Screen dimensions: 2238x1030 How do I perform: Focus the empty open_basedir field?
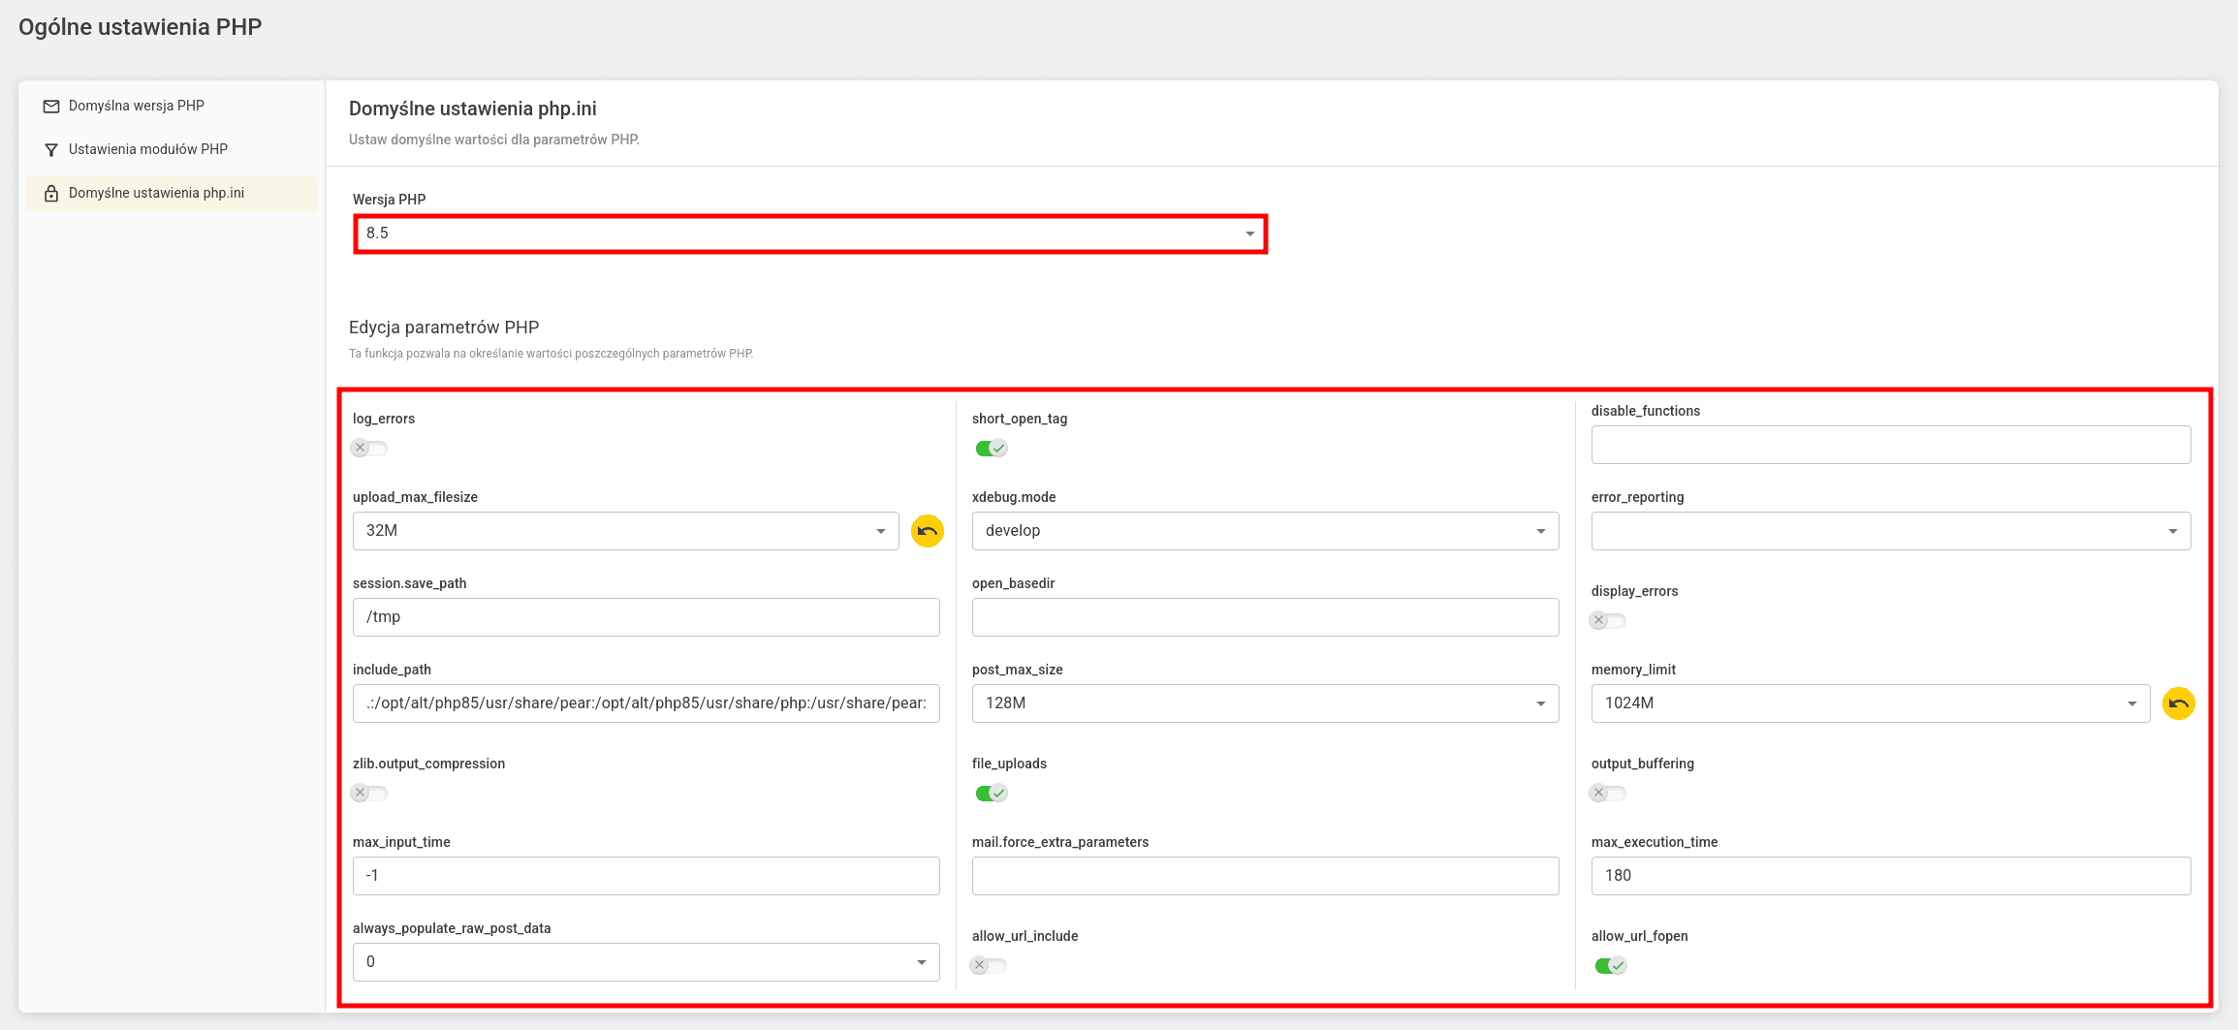(1265, 617)
